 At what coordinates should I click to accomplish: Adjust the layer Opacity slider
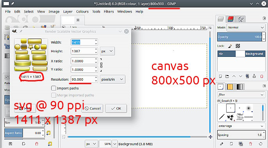239,37
